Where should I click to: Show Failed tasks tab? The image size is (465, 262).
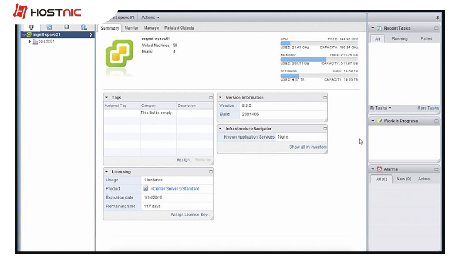[426, 39]
